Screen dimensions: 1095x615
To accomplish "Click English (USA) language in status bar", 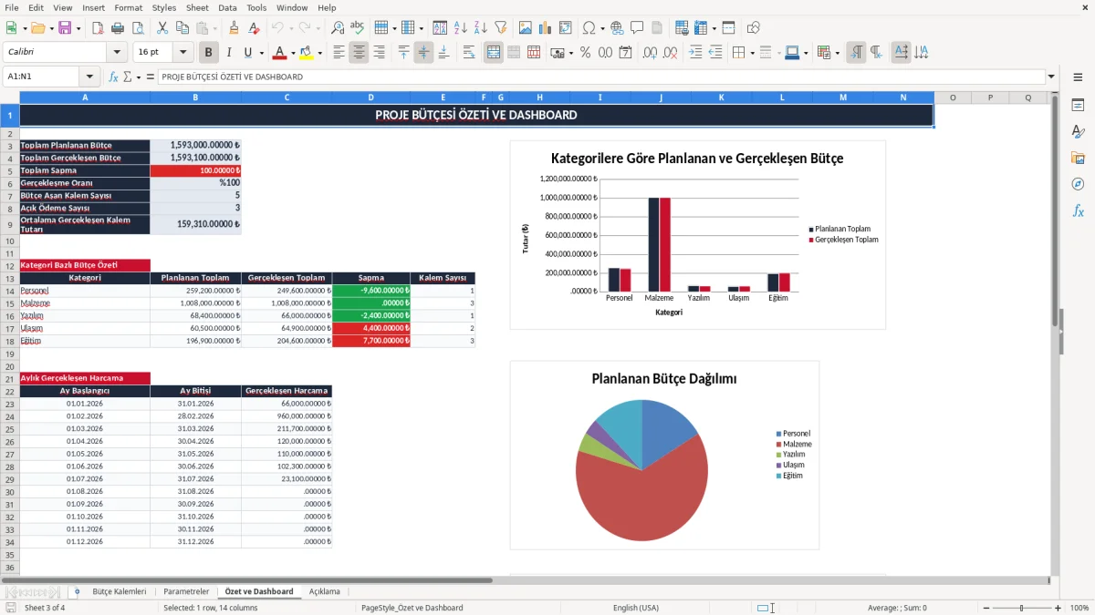I will [636, 608].
